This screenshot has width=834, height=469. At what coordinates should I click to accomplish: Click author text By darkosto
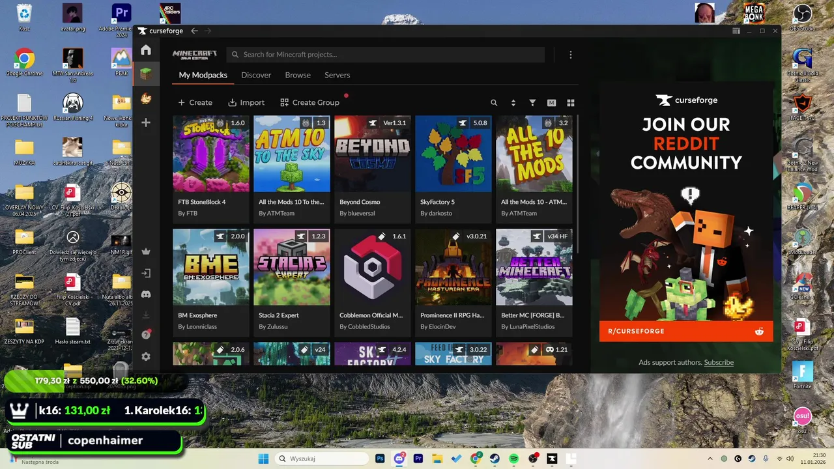[437, 213]
